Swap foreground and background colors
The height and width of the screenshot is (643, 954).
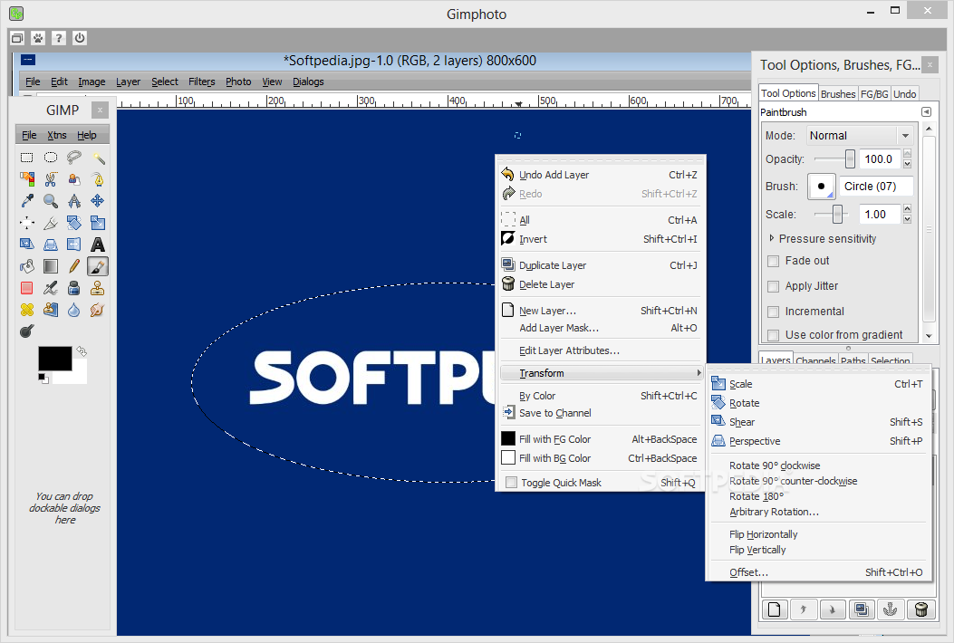tap(82, 351)
